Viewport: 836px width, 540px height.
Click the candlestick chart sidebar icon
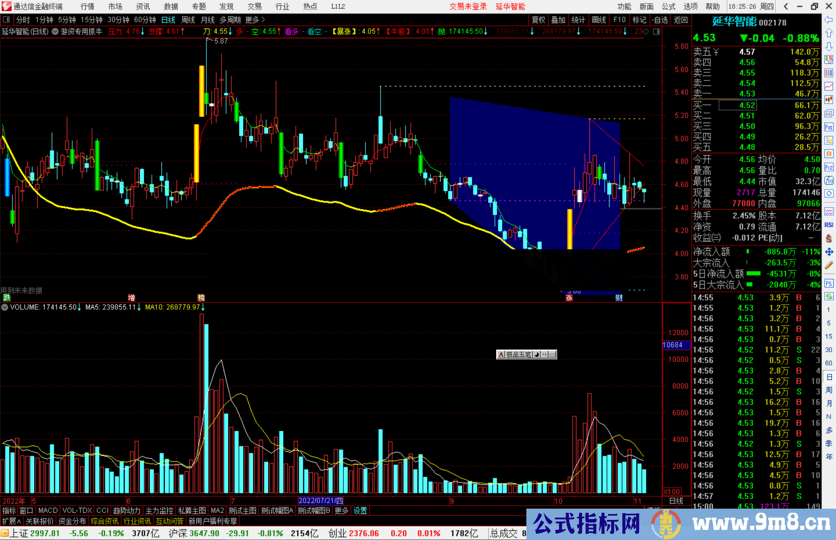pos(829,100)
